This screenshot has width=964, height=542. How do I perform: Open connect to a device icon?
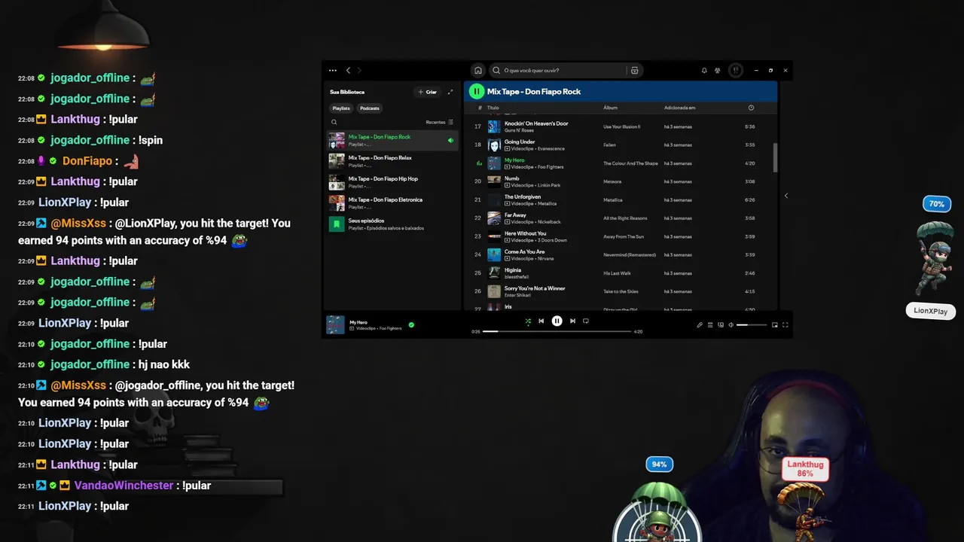[x=721, y=325]
